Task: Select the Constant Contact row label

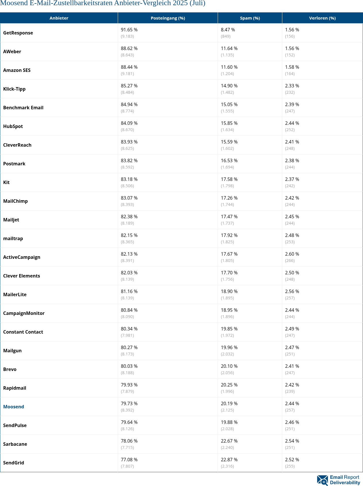Action: point(23,332)
